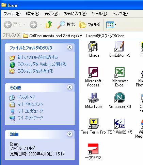Screen dimensions: 143x165
Task: Open the ファイル(F) menu
Action: click(12, 14)
